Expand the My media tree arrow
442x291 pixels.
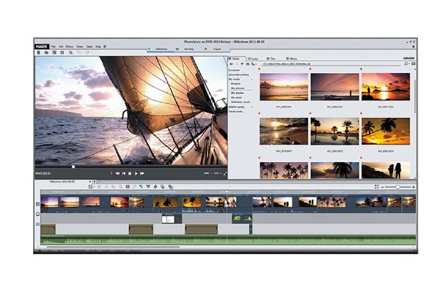252,80
